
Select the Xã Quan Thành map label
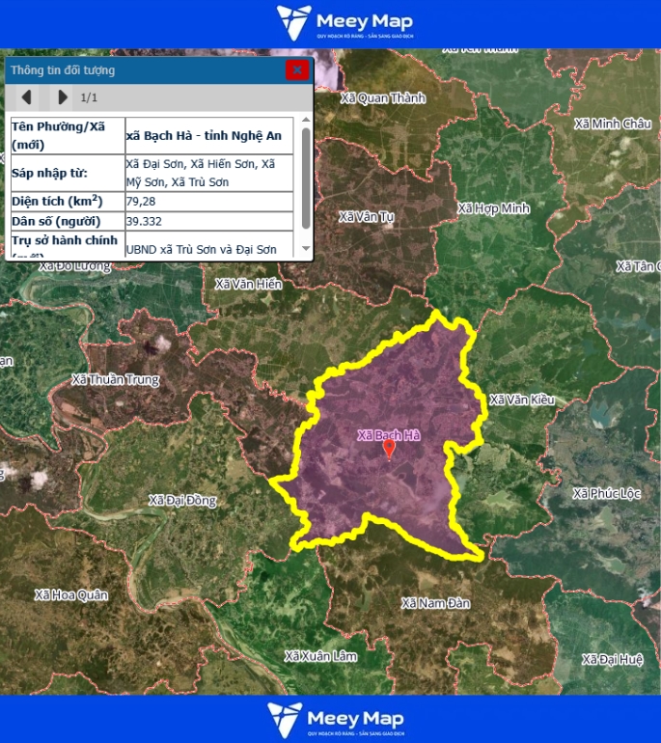(x=383, y=97)
